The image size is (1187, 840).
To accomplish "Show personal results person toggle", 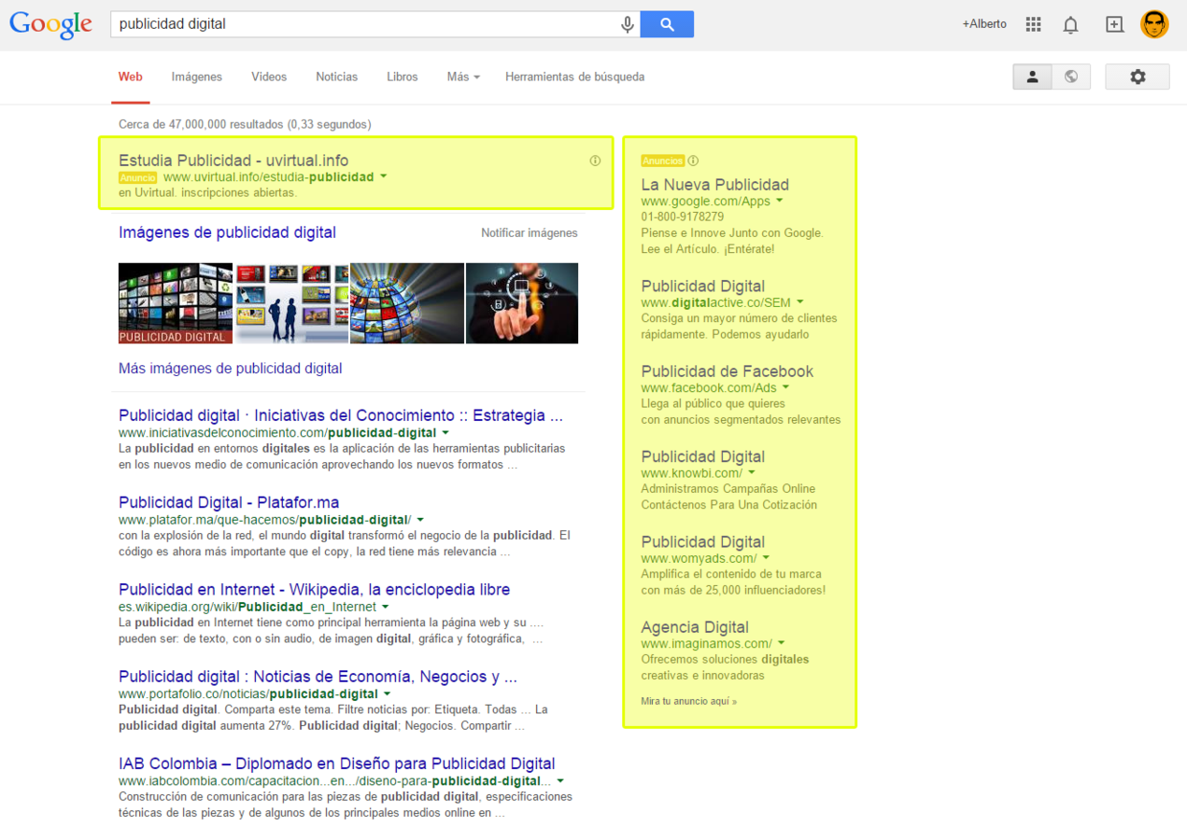I will coord(1033,77).
